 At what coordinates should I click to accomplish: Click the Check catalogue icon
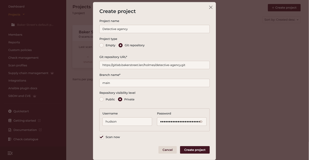click(x=10, y=139)
